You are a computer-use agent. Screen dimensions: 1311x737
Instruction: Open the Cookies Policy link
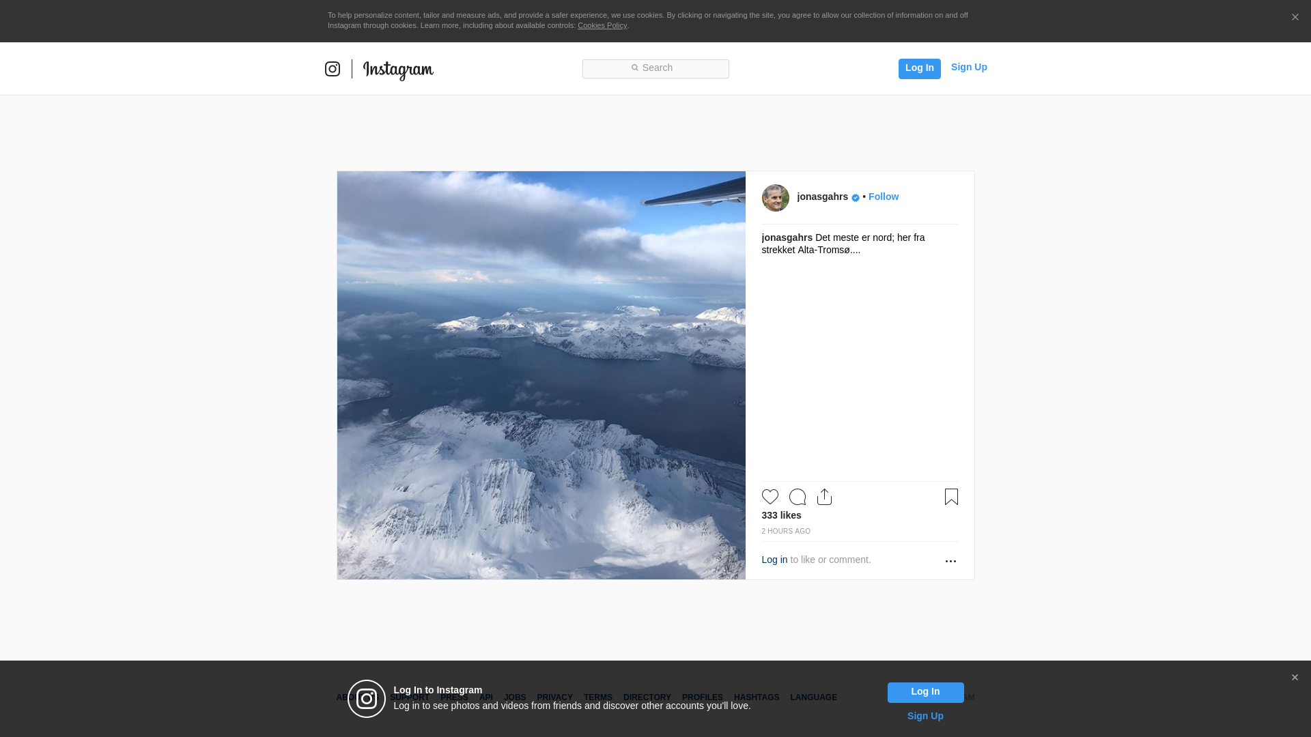click(602, 25)
